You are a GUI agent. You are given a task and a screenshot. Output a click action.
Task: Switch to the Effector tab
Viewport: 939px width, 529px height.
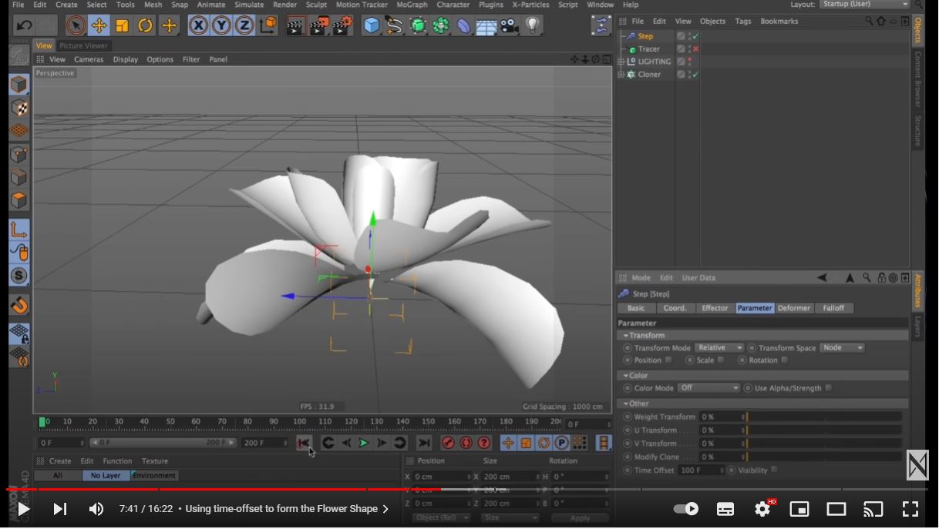(715, 308)
